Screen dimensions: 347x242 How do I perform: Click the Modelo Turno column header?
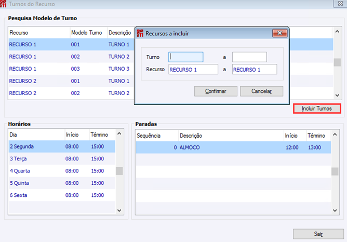(x=89, y=33)
